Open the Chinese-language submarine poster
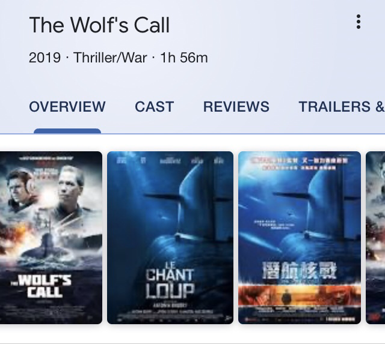 tap(300, 238)
